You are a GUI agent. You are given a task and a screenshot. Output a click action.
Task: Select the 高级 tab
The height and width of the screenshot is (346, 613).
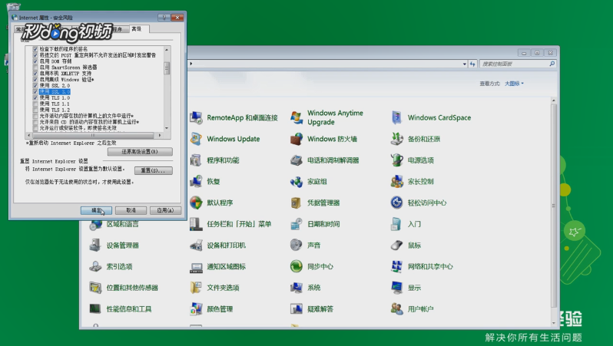tap(137, 29)
